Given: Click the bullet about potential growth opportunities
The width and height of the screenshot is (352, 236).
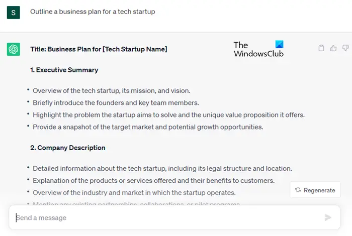Looking at the screenshot, I should click(148, 127).
